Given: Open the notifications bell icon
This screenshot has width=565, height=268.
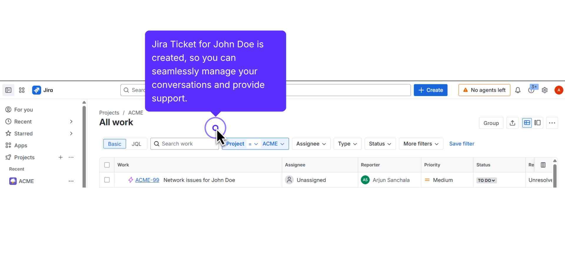Looking at the screenshot, I should [518, 90].
